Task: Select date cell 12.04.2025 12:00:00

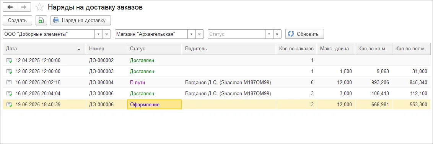Action: tap(38, 61)
